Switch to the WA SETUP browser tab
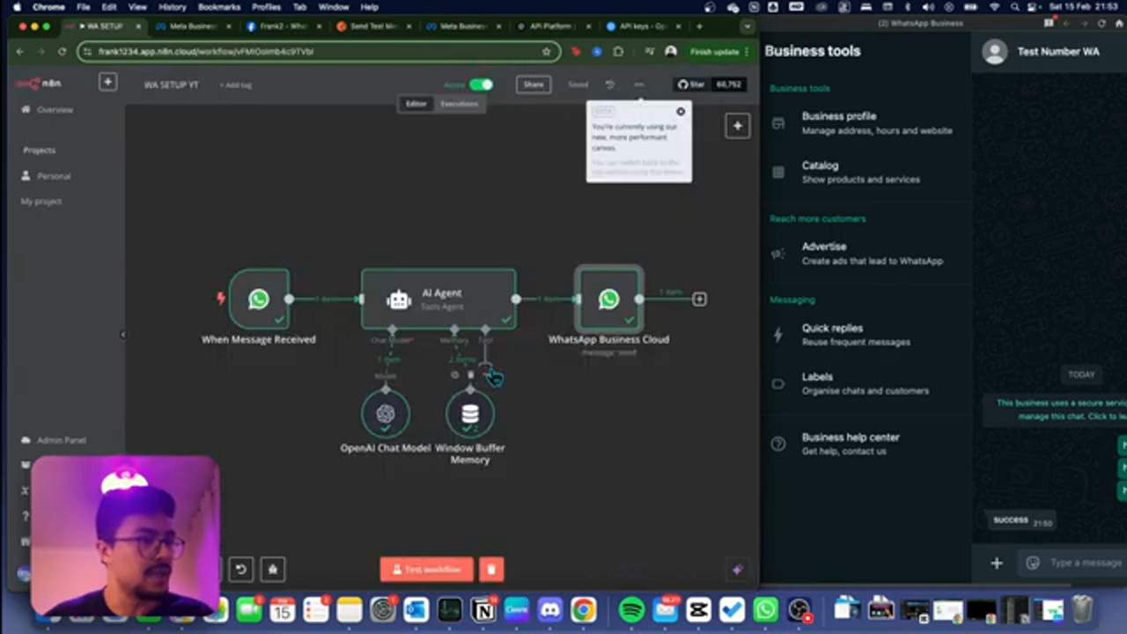1127x634 pixels. 103,26
